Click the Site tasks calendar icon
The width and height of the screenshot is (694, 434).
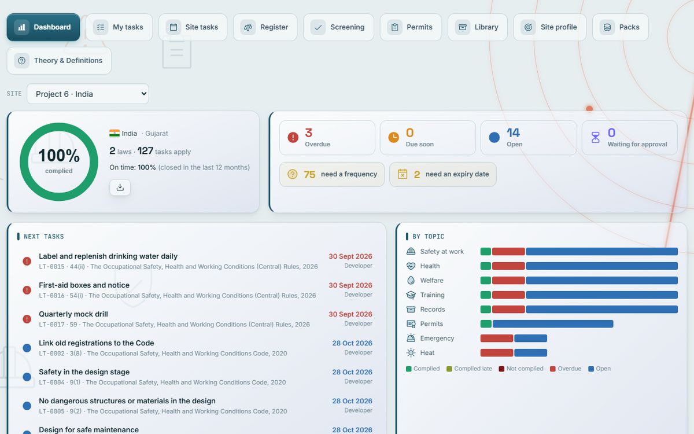point(173,27)
